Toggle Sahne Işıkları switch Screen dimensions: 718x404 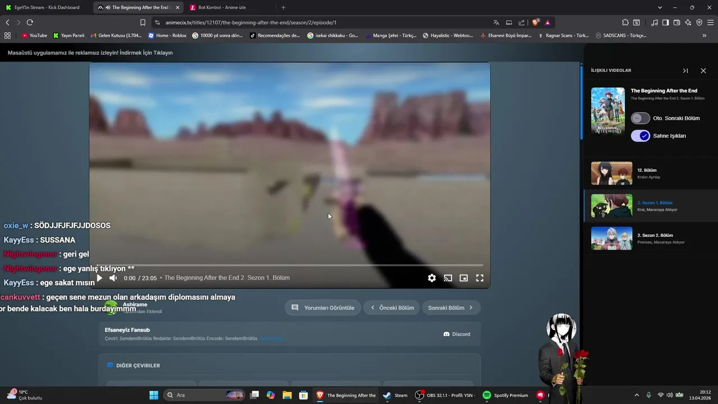pyautogui.click(x=640, y=136)
